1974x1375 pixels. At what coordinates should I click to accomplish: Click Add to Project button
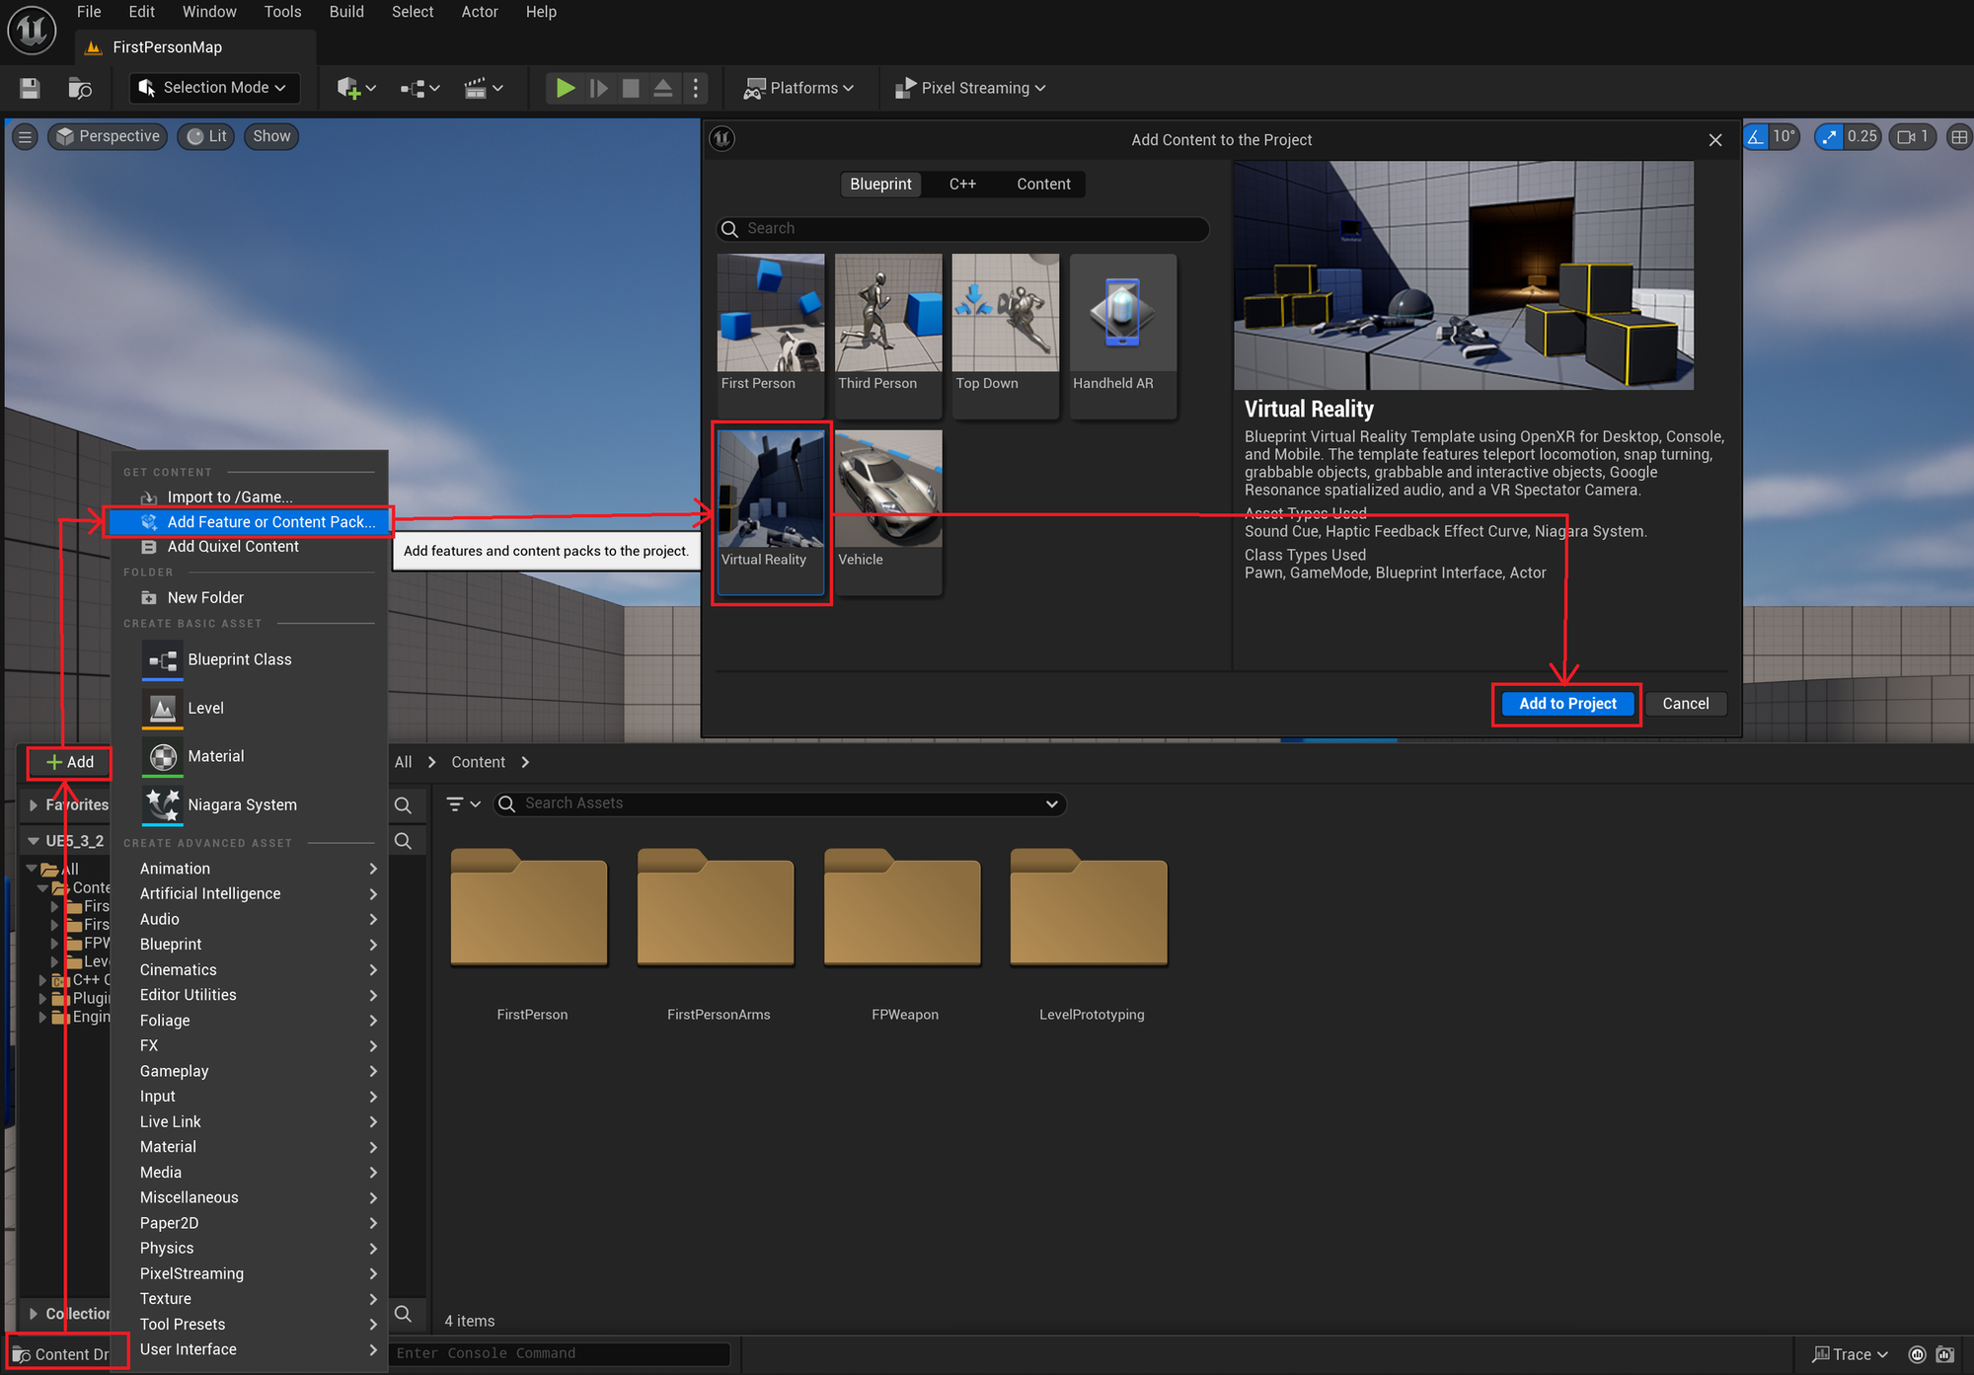(x=1567, y=704)
